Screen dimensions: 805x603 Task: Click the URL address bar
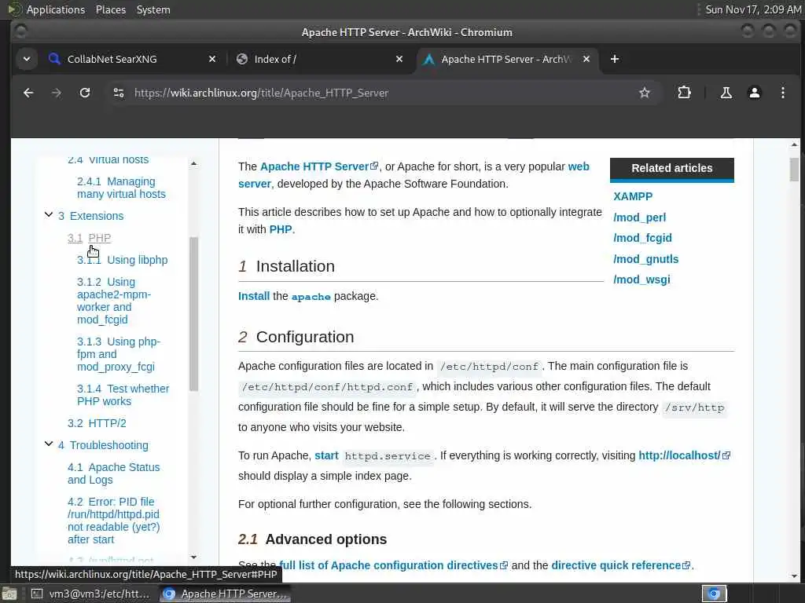(380, 93)
